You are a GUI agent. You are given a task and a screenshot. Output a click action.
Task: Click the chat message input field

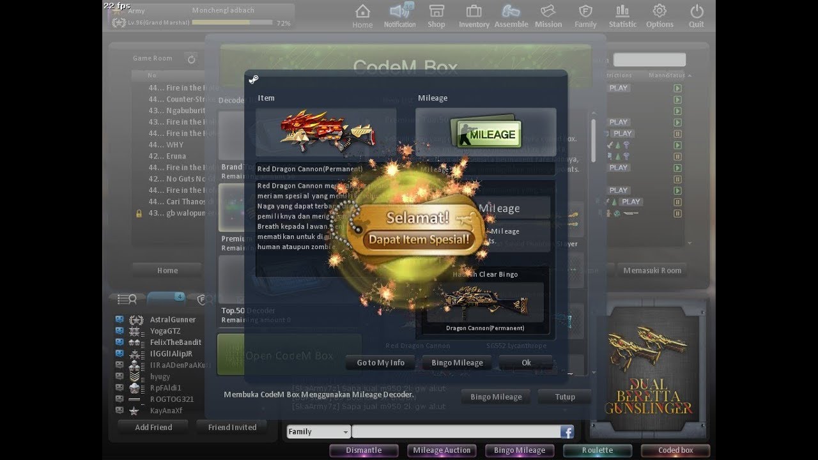[456, 432]
